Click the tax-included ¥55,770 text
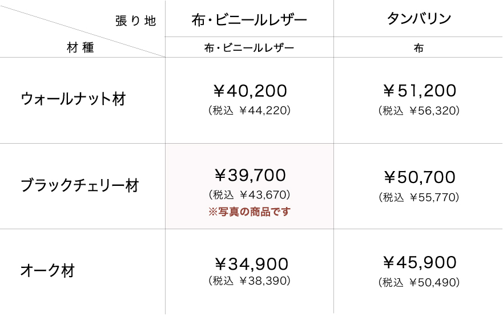Viewport: 503px width, 329px height. [419, 197]
